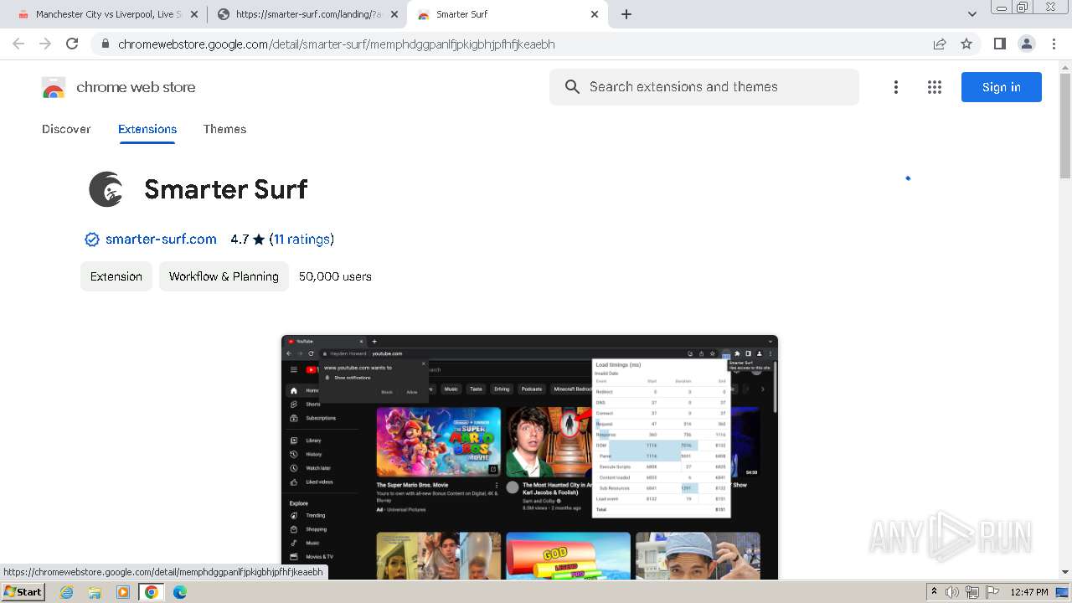Open the media player taskbar icon
Image resolution: width=1072 pixels, height=603 pixels.
[123, 592]
